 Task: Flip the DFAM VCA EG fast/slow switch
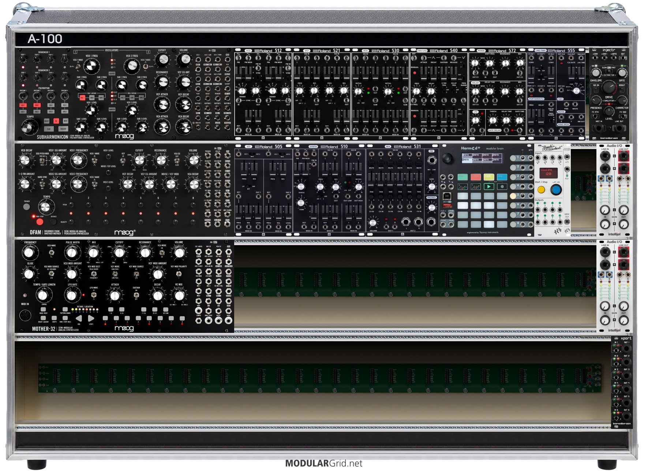tap(177, 160)
